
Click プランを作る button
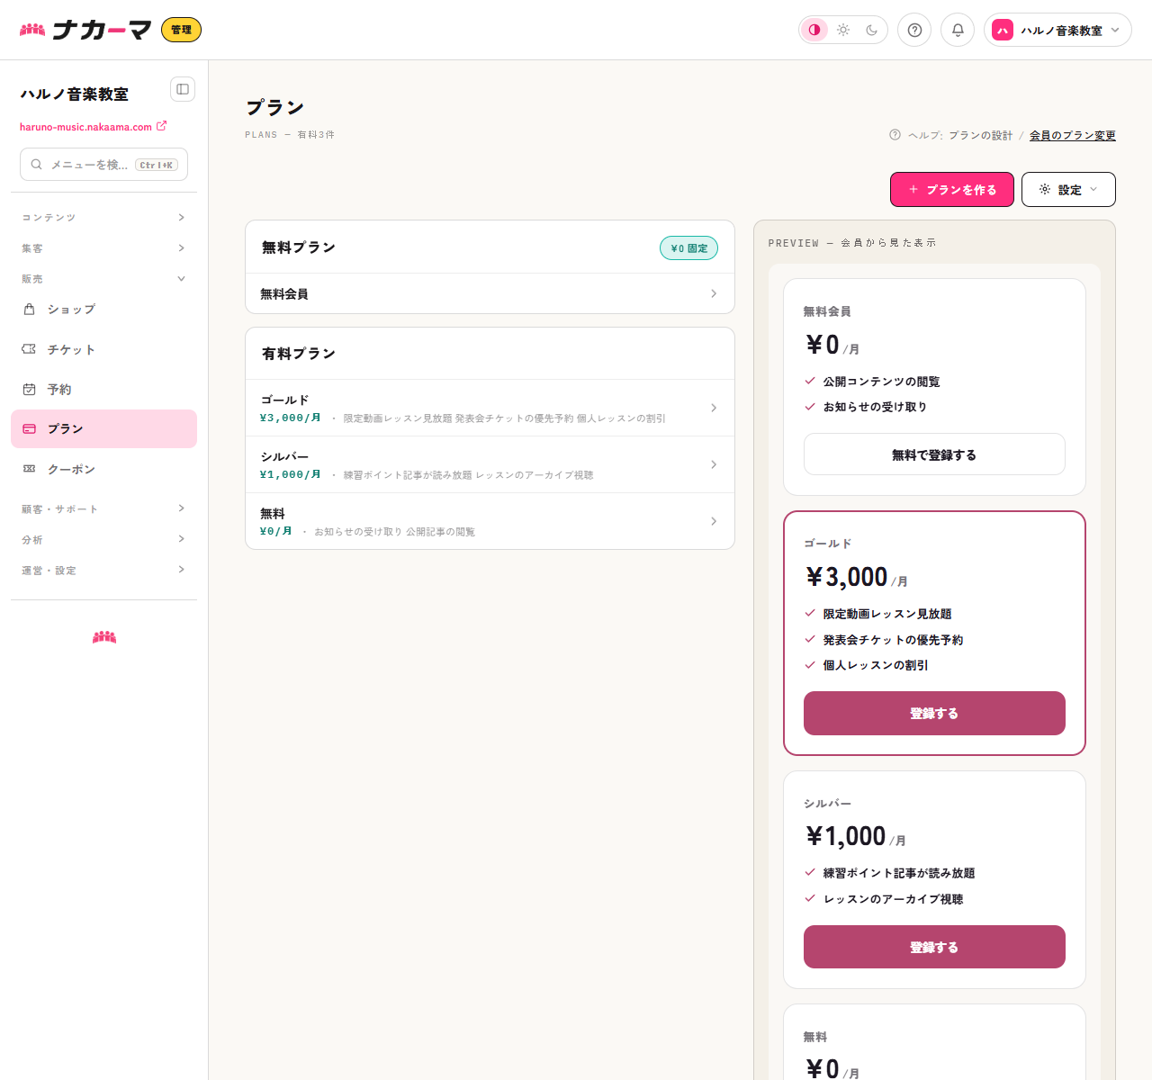click(952, 190)
